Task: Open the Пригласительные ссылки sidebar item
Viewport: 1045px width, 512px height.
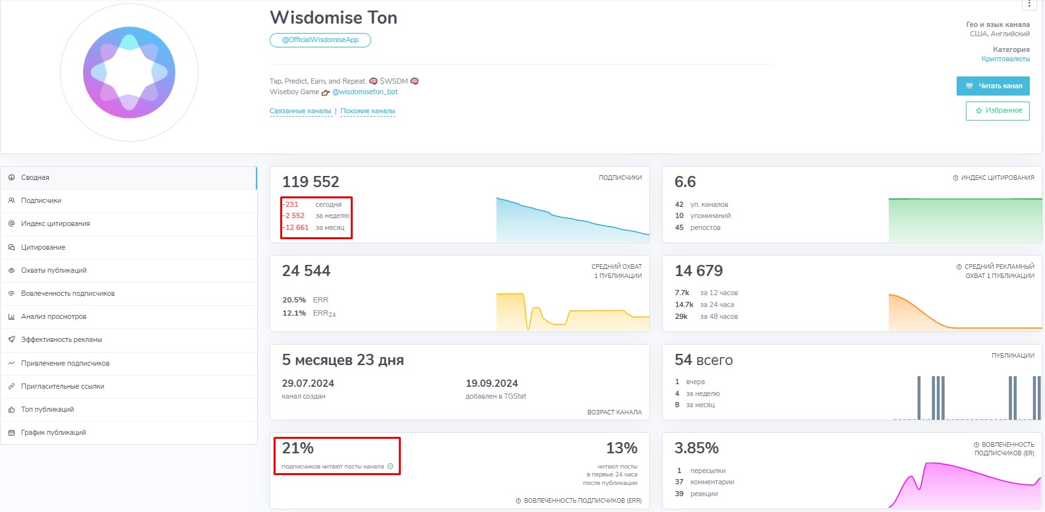Action: [x=129, y=387]
